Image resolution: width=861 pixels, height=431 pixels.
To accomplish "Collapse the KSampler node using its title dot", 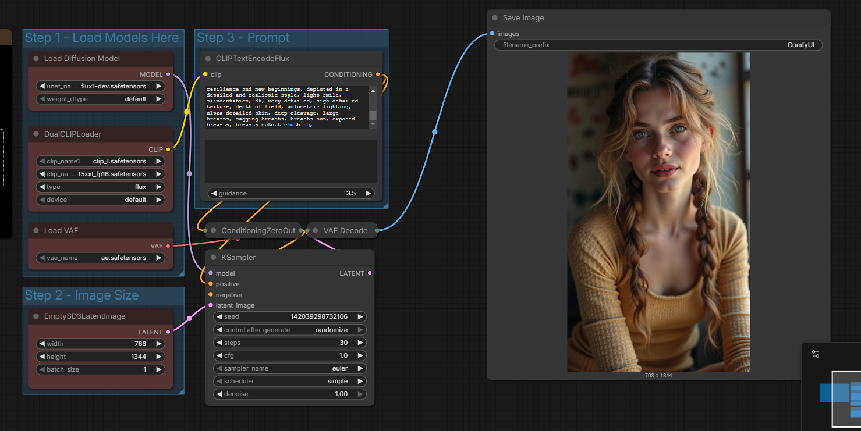I will [214, 258].
